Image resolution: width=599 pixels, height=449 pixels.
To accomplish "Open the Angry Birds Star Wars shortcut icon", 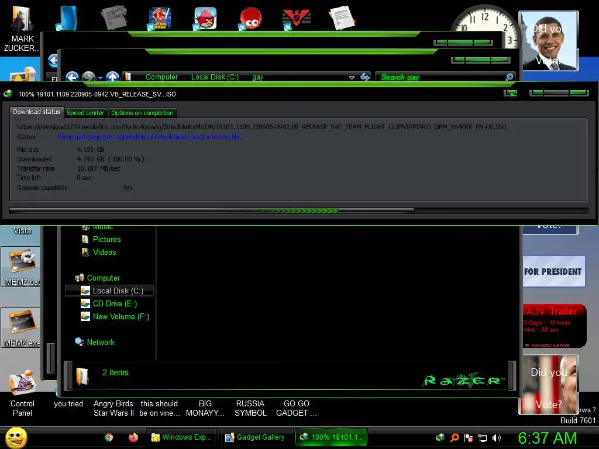I will click(x=159, y=18).
